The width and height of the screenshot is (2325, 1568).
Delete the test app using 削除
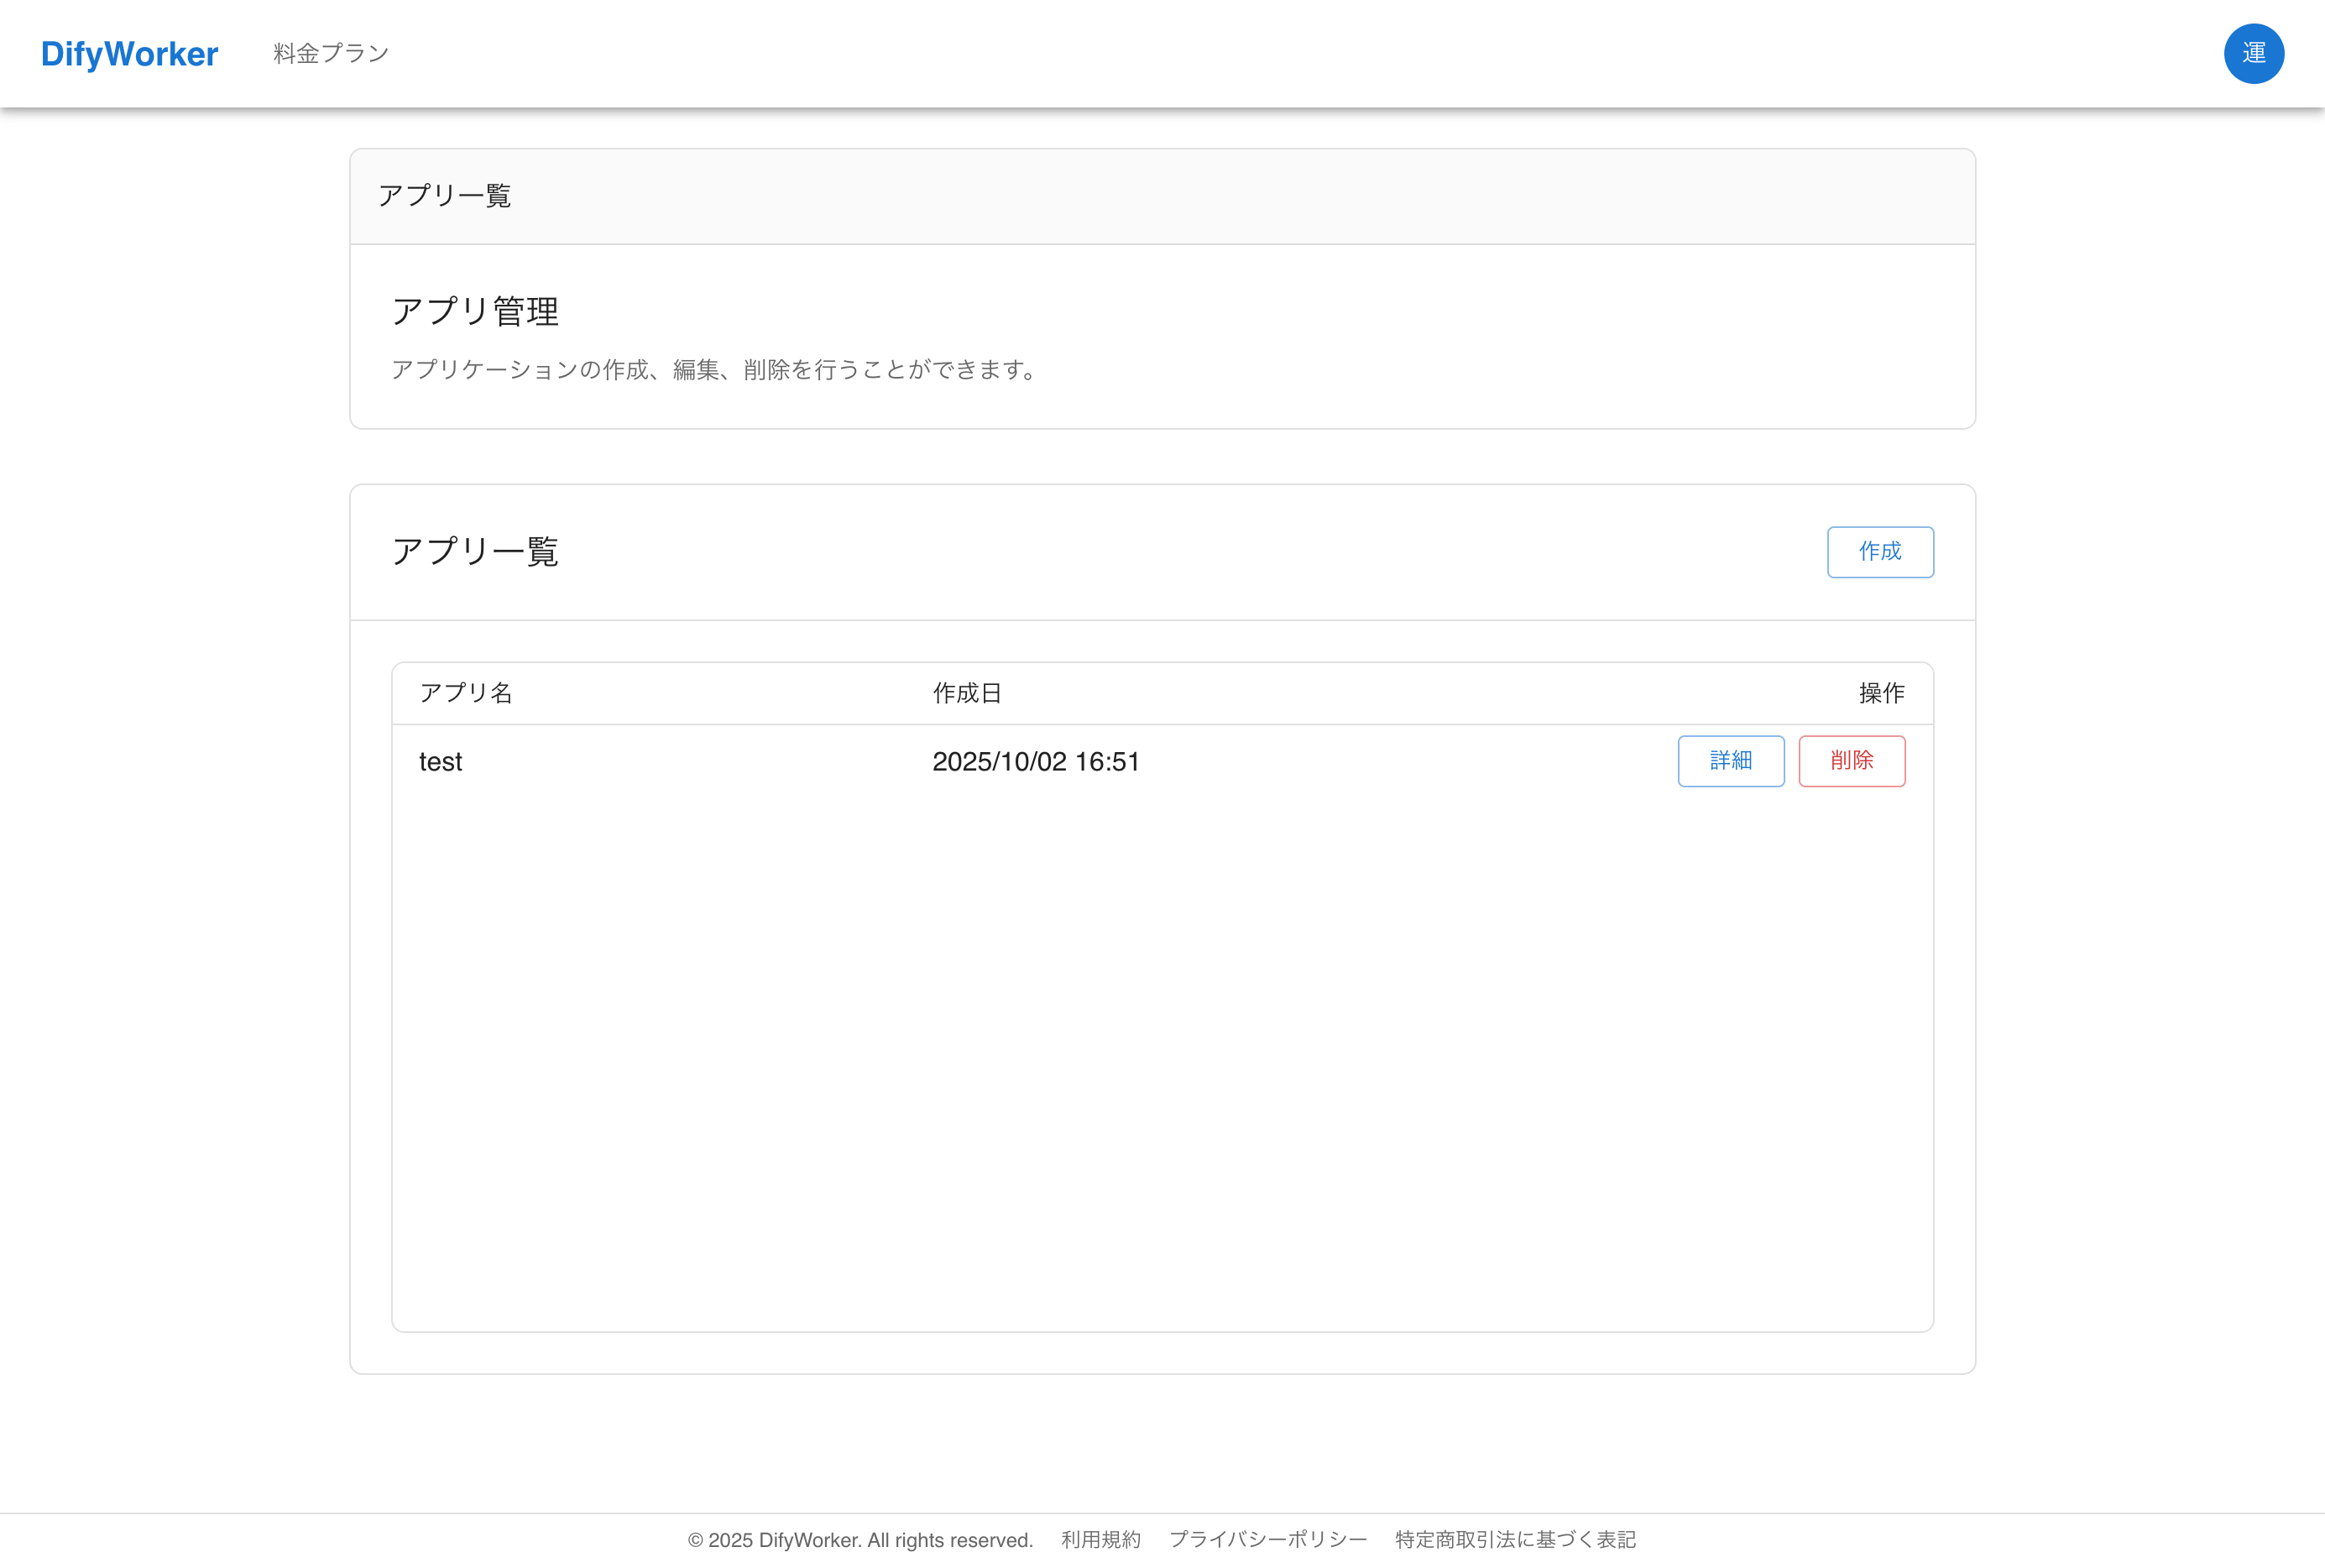tap(1851, 761)
